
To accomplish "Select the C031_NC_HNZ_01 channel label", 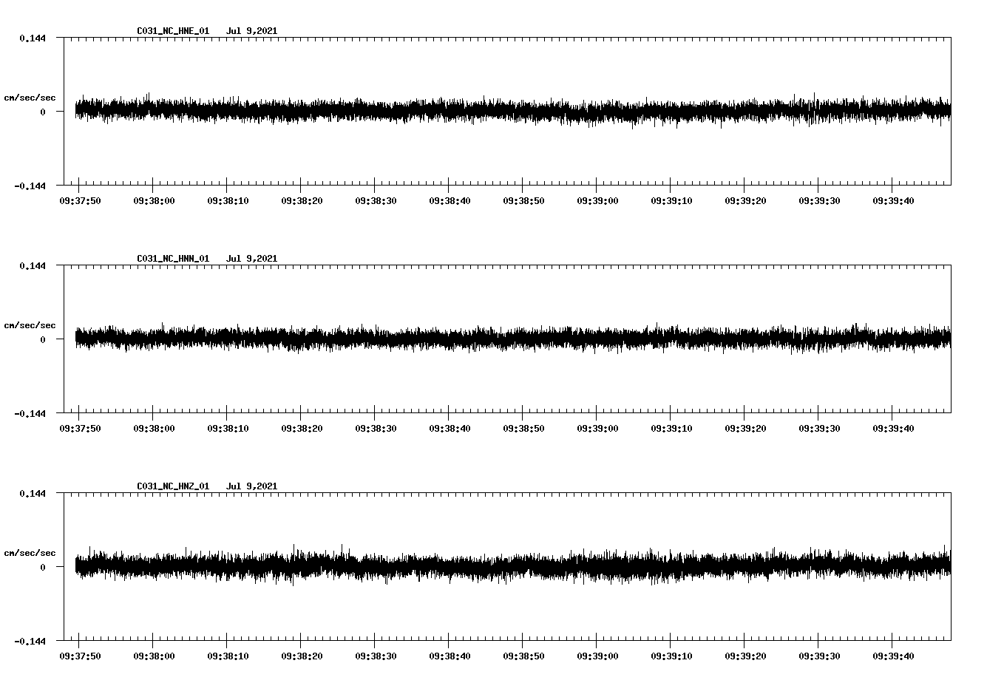I will click(x=172, y=486).
